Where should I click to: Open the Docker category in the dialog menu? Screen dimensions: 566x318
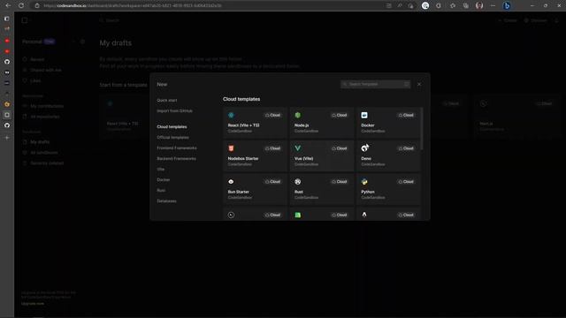click(164, 179)
